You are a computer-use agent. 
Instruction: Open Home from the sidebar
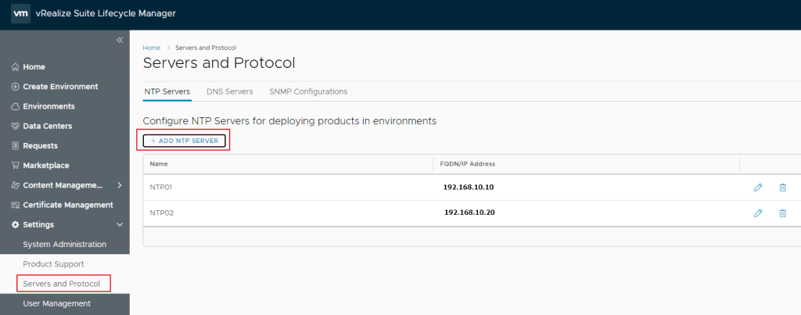34,67
